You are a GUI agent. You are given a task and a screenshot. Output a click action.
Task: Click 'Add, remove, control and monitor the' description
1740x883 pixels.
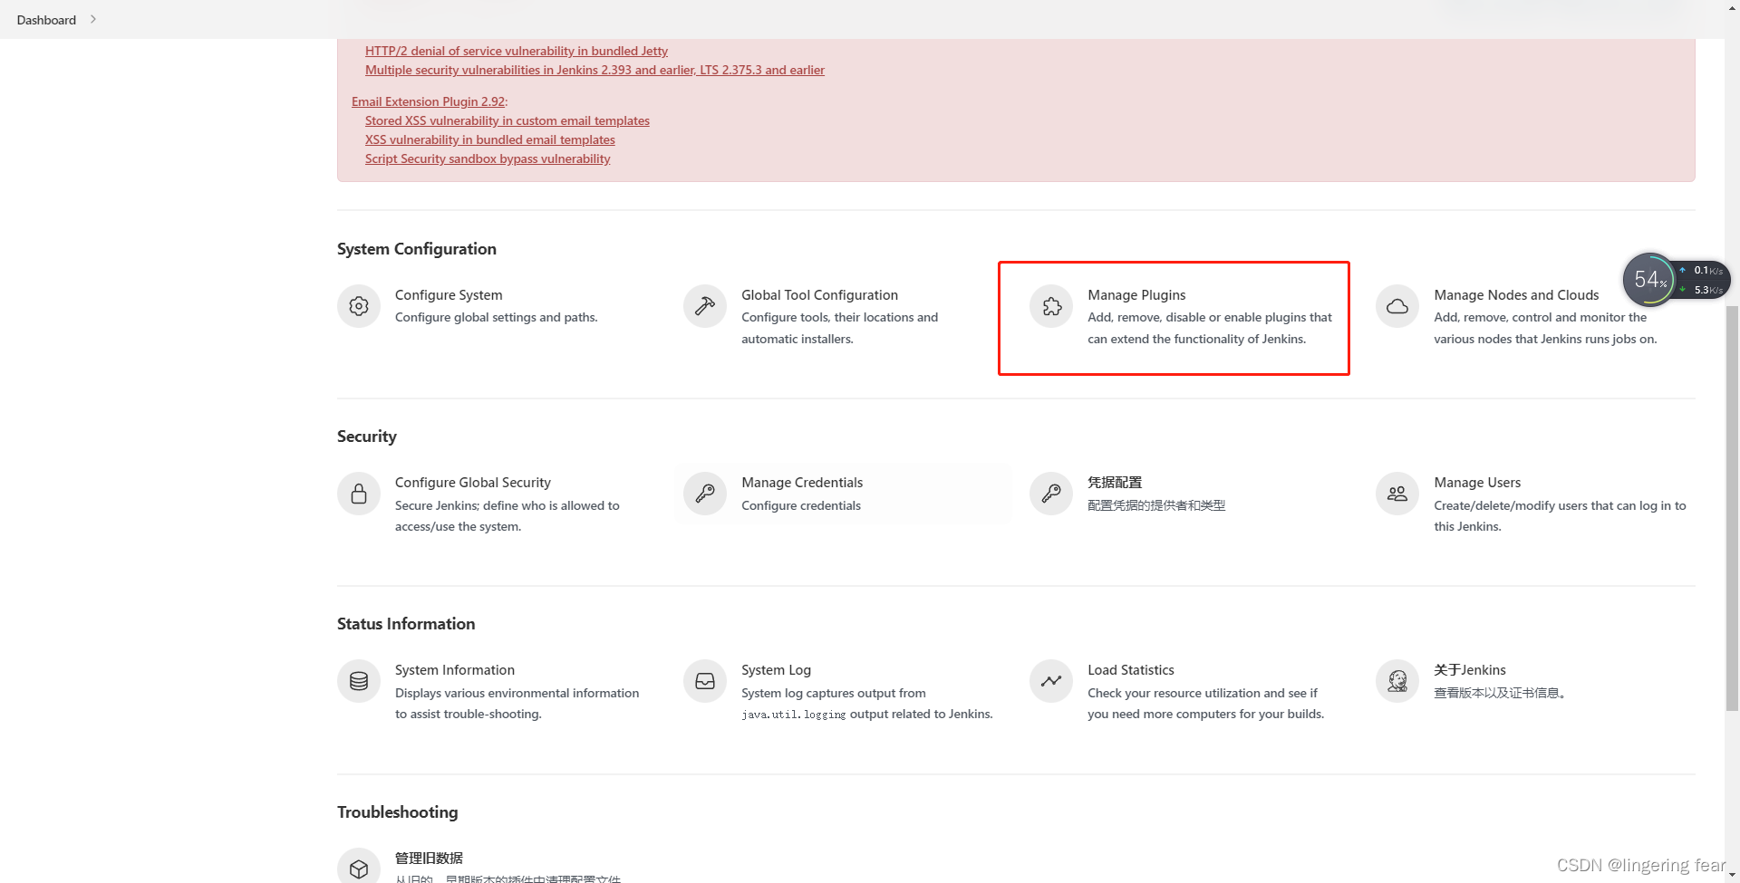pyautogui.click(x=1545, y=328)
